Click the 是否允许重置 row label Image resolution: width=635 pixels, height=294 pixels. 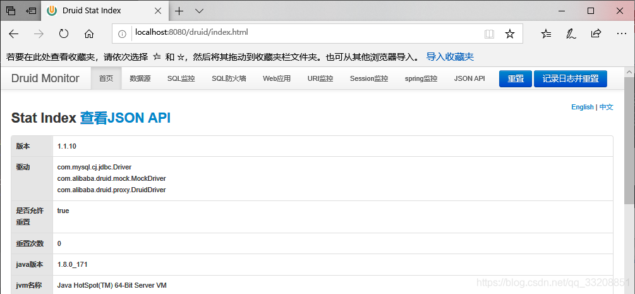pos(30,216)
